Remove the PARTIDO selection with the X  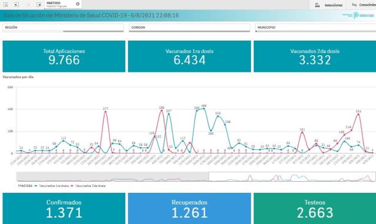tap(78, 4)
